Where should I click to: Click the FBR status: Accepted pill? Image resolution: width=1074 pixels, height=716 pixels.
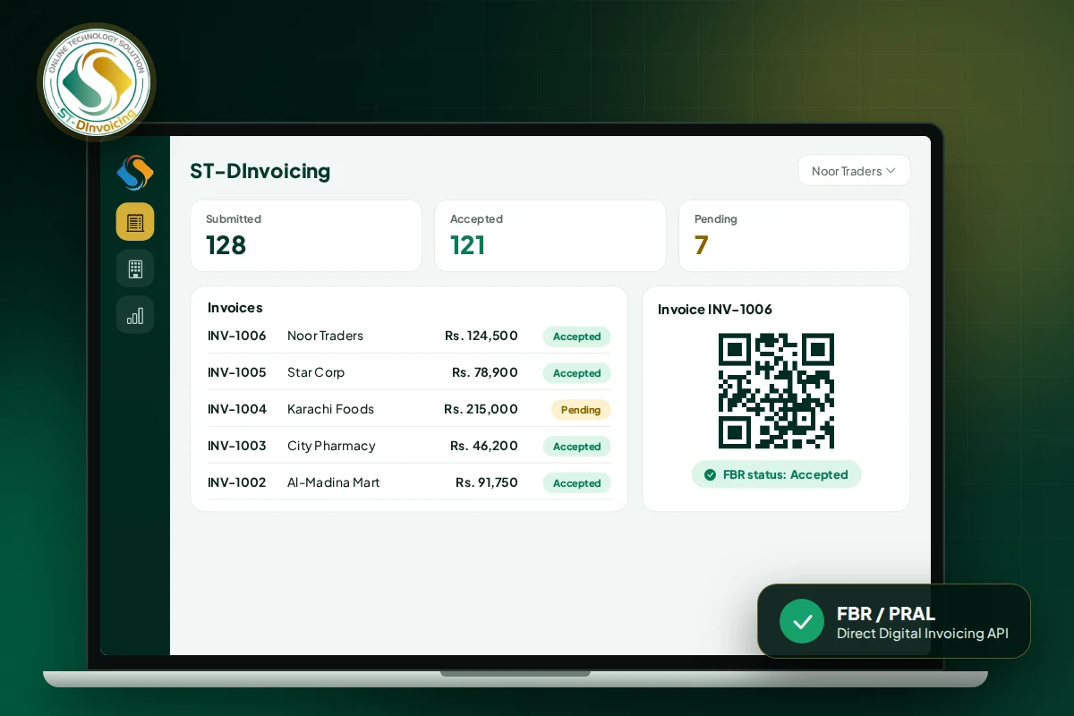[776, 475]
